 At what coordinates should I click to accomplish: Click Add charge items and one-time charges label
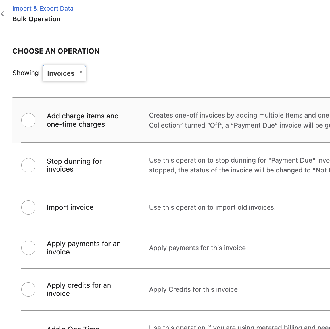pyautogui.click(x=83, y=120)
